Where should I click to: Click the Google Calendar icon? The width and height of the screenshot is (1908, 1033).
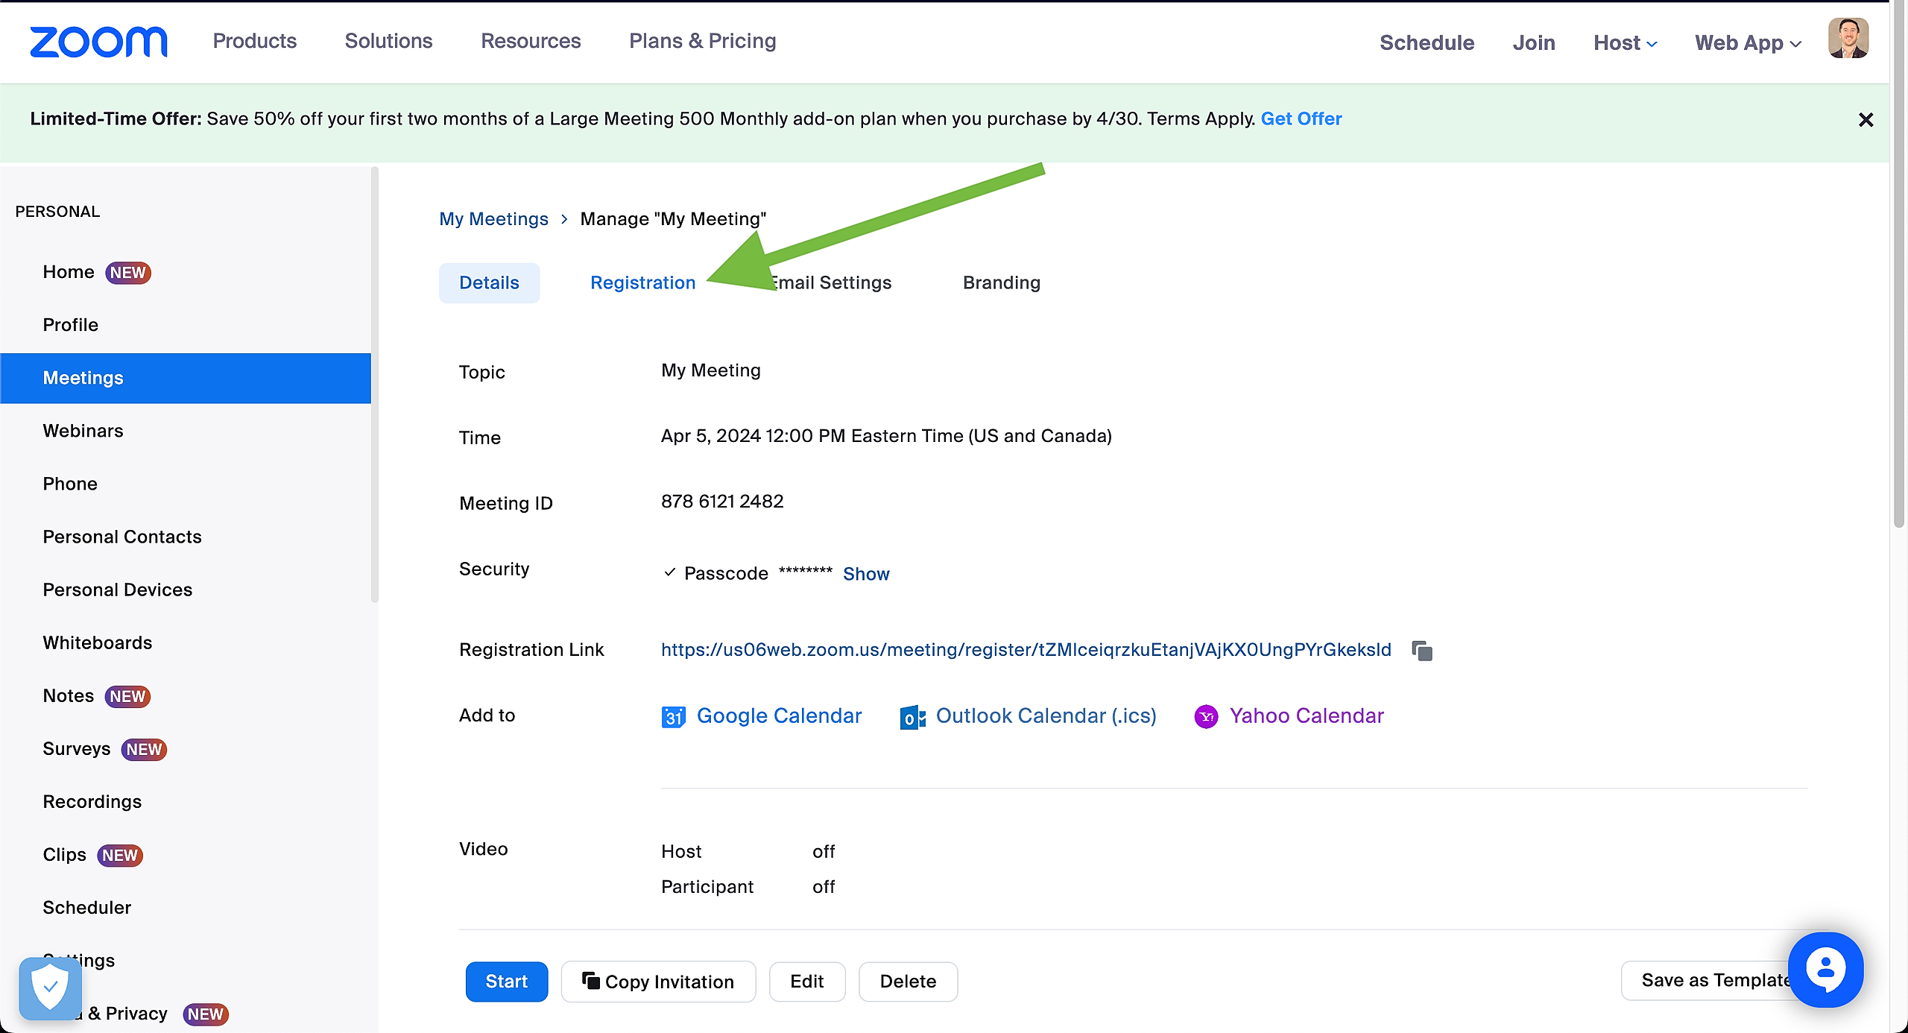point(673,717)
